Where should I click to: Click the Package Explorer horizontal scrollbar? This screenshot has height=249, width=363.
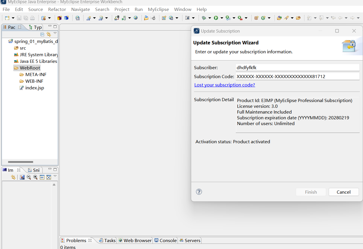(20, 162)
